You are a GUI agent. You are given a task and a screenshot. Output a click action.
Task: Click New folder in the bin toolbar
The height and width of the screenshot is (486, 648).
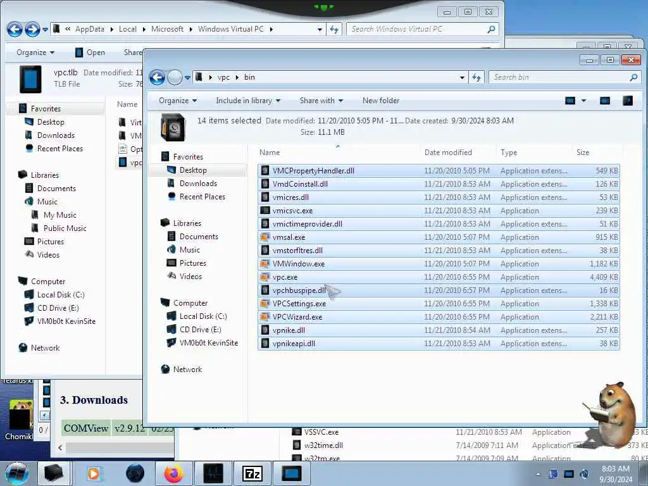pyautogui.click(x=380, y=101)
